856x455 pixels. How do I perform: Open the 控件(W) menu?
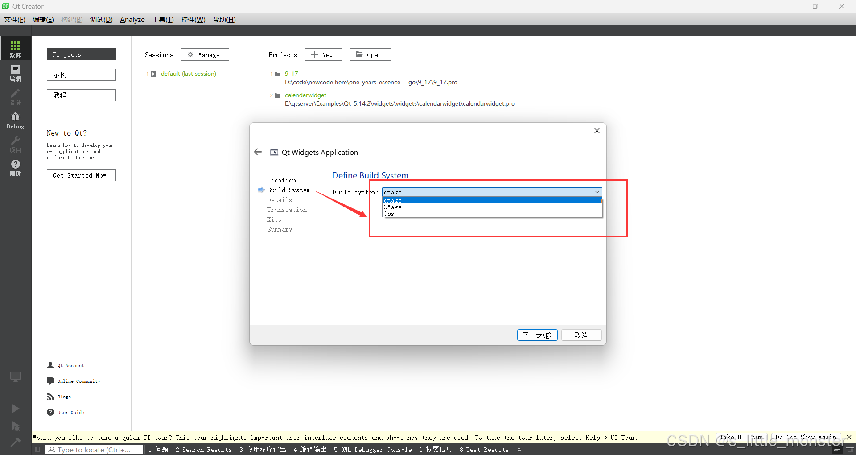(193, 20)
